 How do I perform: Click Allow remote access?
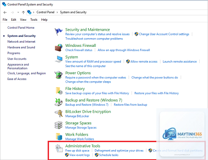point(144,61)
